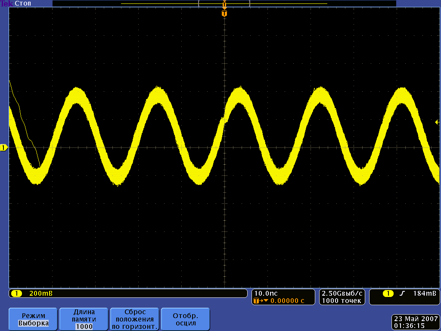441x331 pixels.
Task: Click the trigger source channel 1 badge
Action: pos(388,294)
